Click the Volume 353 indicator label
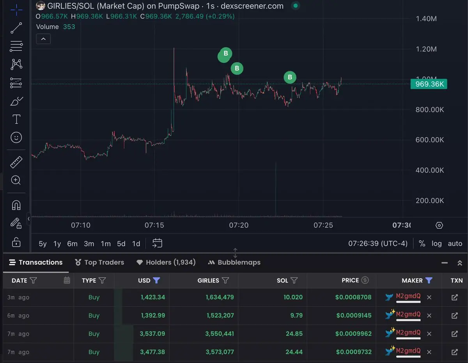The height and width of the screenshot is (363, 468). (55, 27)
